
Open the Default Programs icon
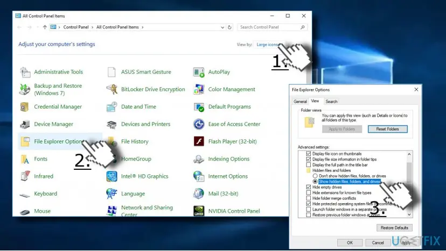(x=199, y=107)
